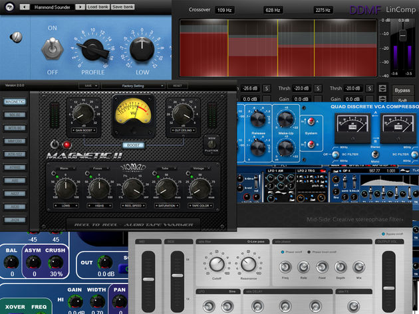
Task: Toggle the small power switch above the Lows knob
Action: point(53,173)
